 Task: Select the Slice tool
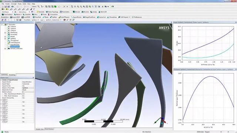tap(34, 14)
